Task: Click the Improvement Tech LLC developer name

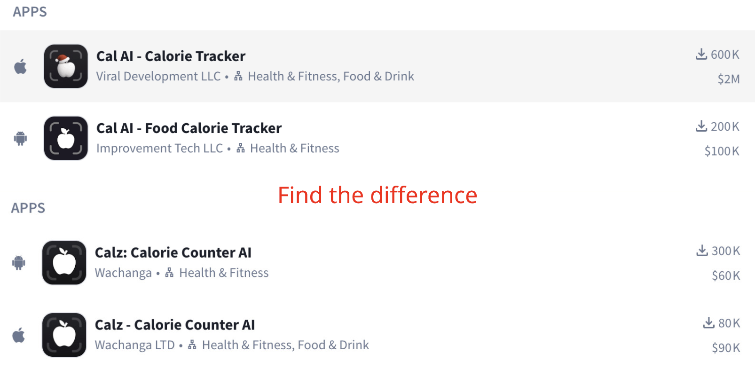Action: [159, 148]
